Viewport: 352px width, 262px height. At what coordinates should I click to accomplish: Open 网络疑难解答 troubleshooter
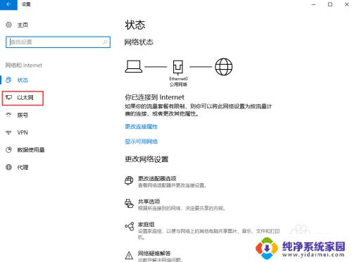click(x=154, y=254)
